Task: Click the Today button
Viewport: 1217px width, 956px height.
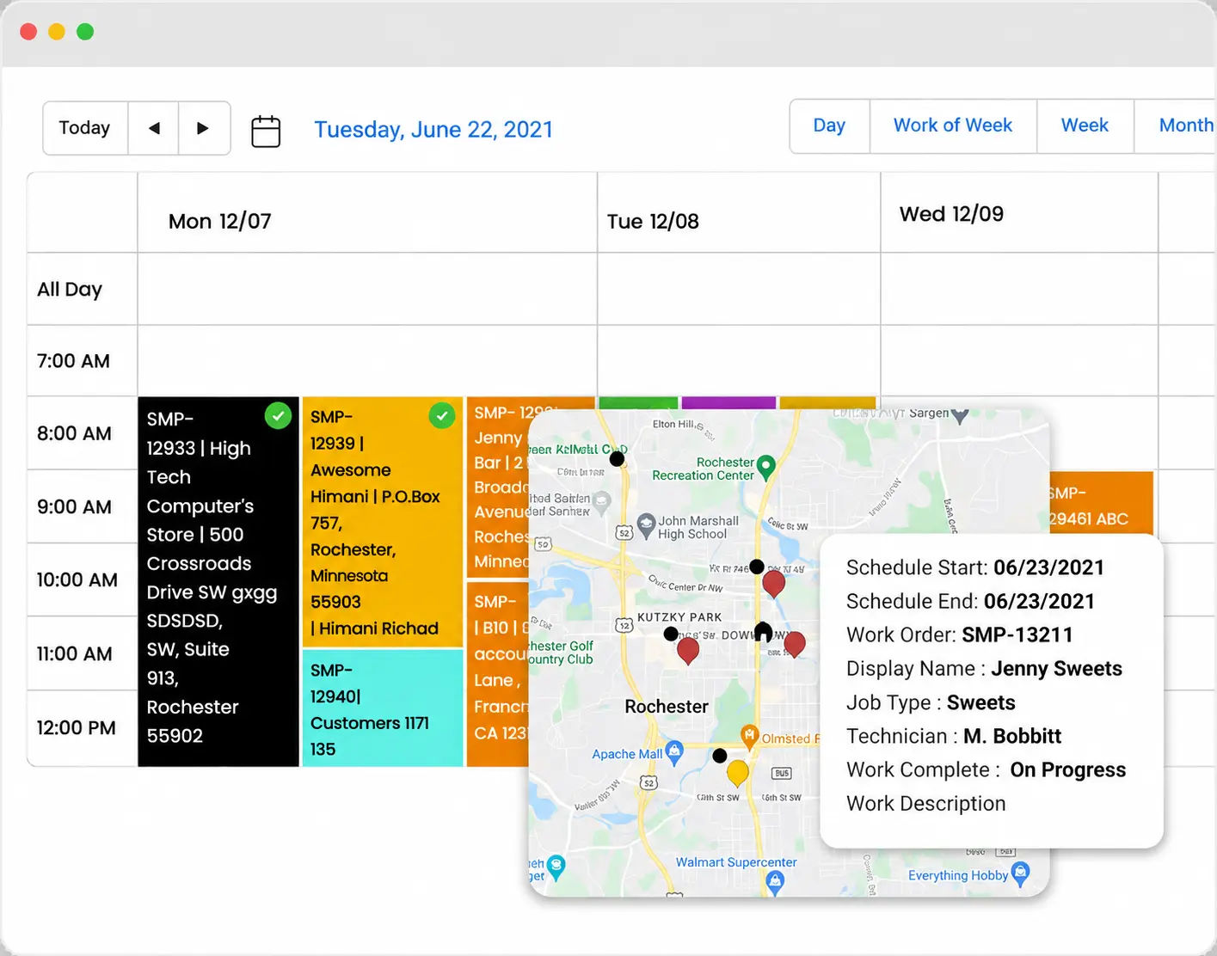Action: (x=84, y=128)
